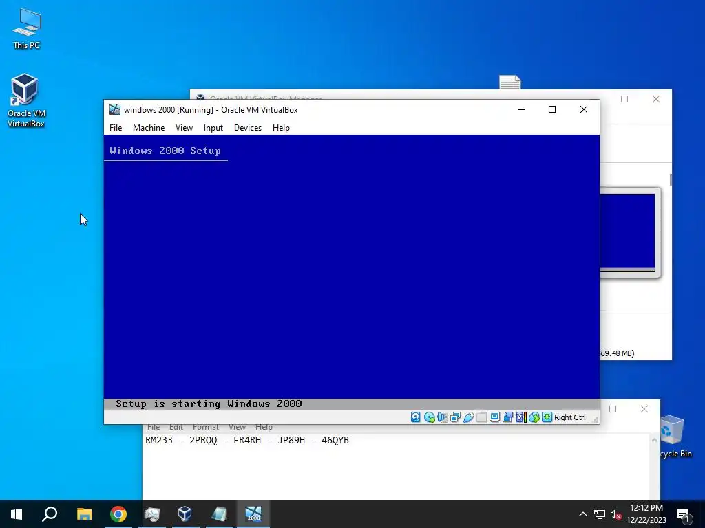The width and height of the screenshot is (705, 528).
Task: Click inside the Windows 2000 Setup screen
Action: 352,272
